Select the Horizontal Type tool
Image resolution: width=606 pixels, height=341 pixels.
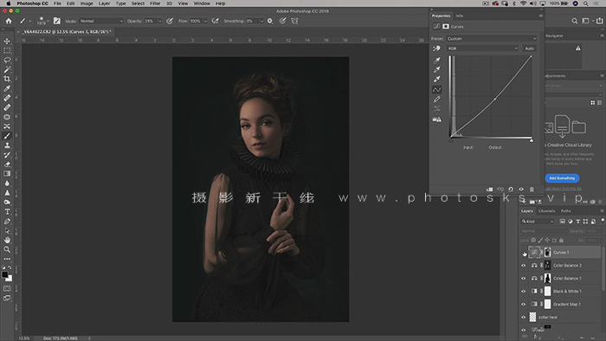coord(7,212)
